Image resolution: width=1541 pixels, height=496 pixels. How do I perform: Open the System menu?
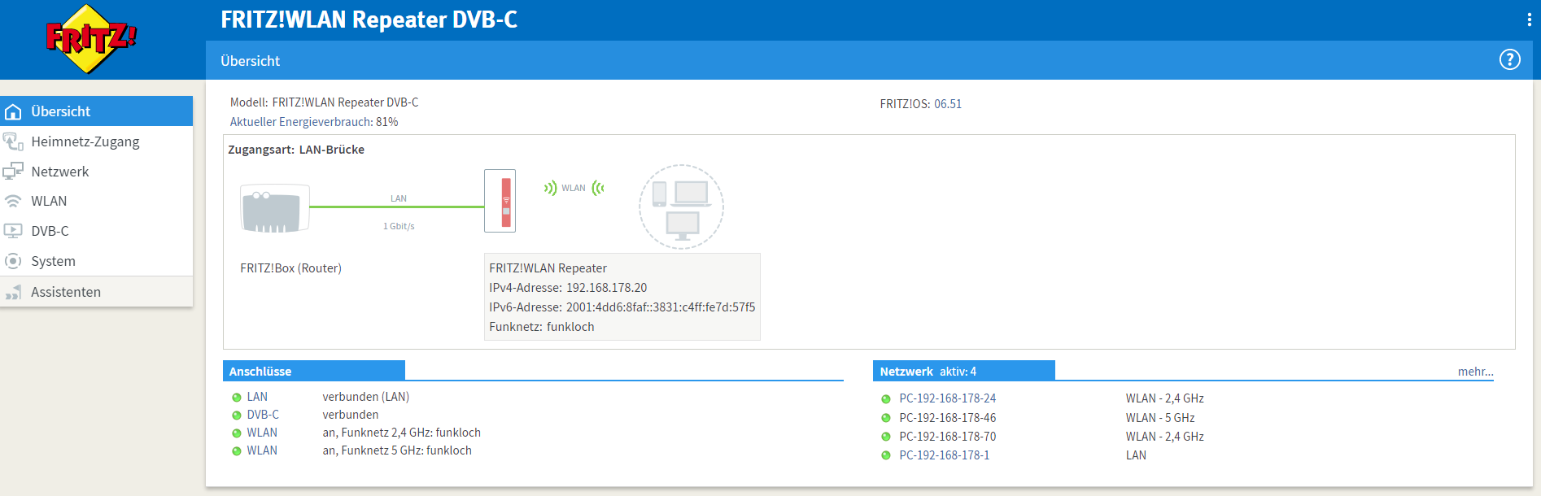(x=96, y=261)
